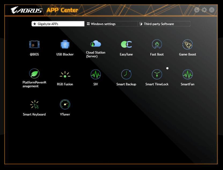Open Smart TimeLock app
This screenshot has width=223, height=170.
pos(157,74)
